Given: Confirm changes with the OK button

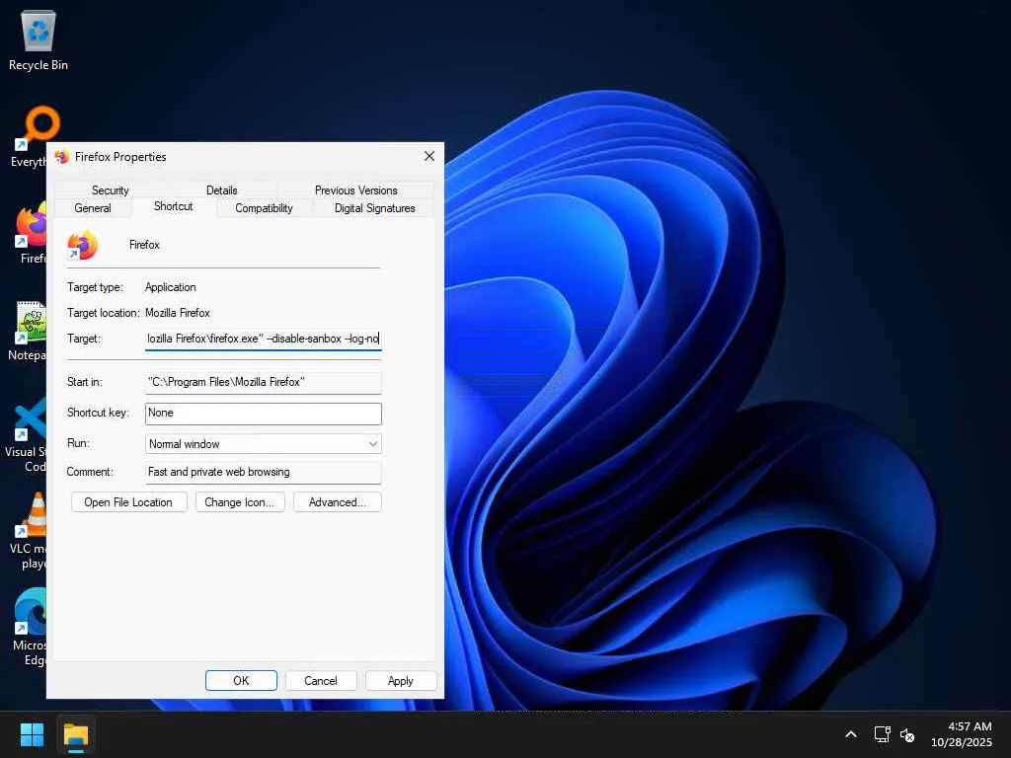Looking at the screenshot, I should [x=241, y=681].
